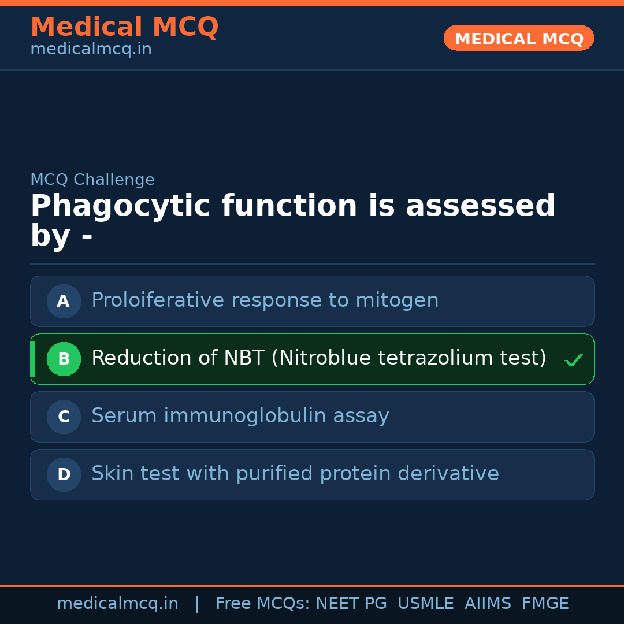Click the green checkmark on option B
Screen dimensions: 624x624
573,361
